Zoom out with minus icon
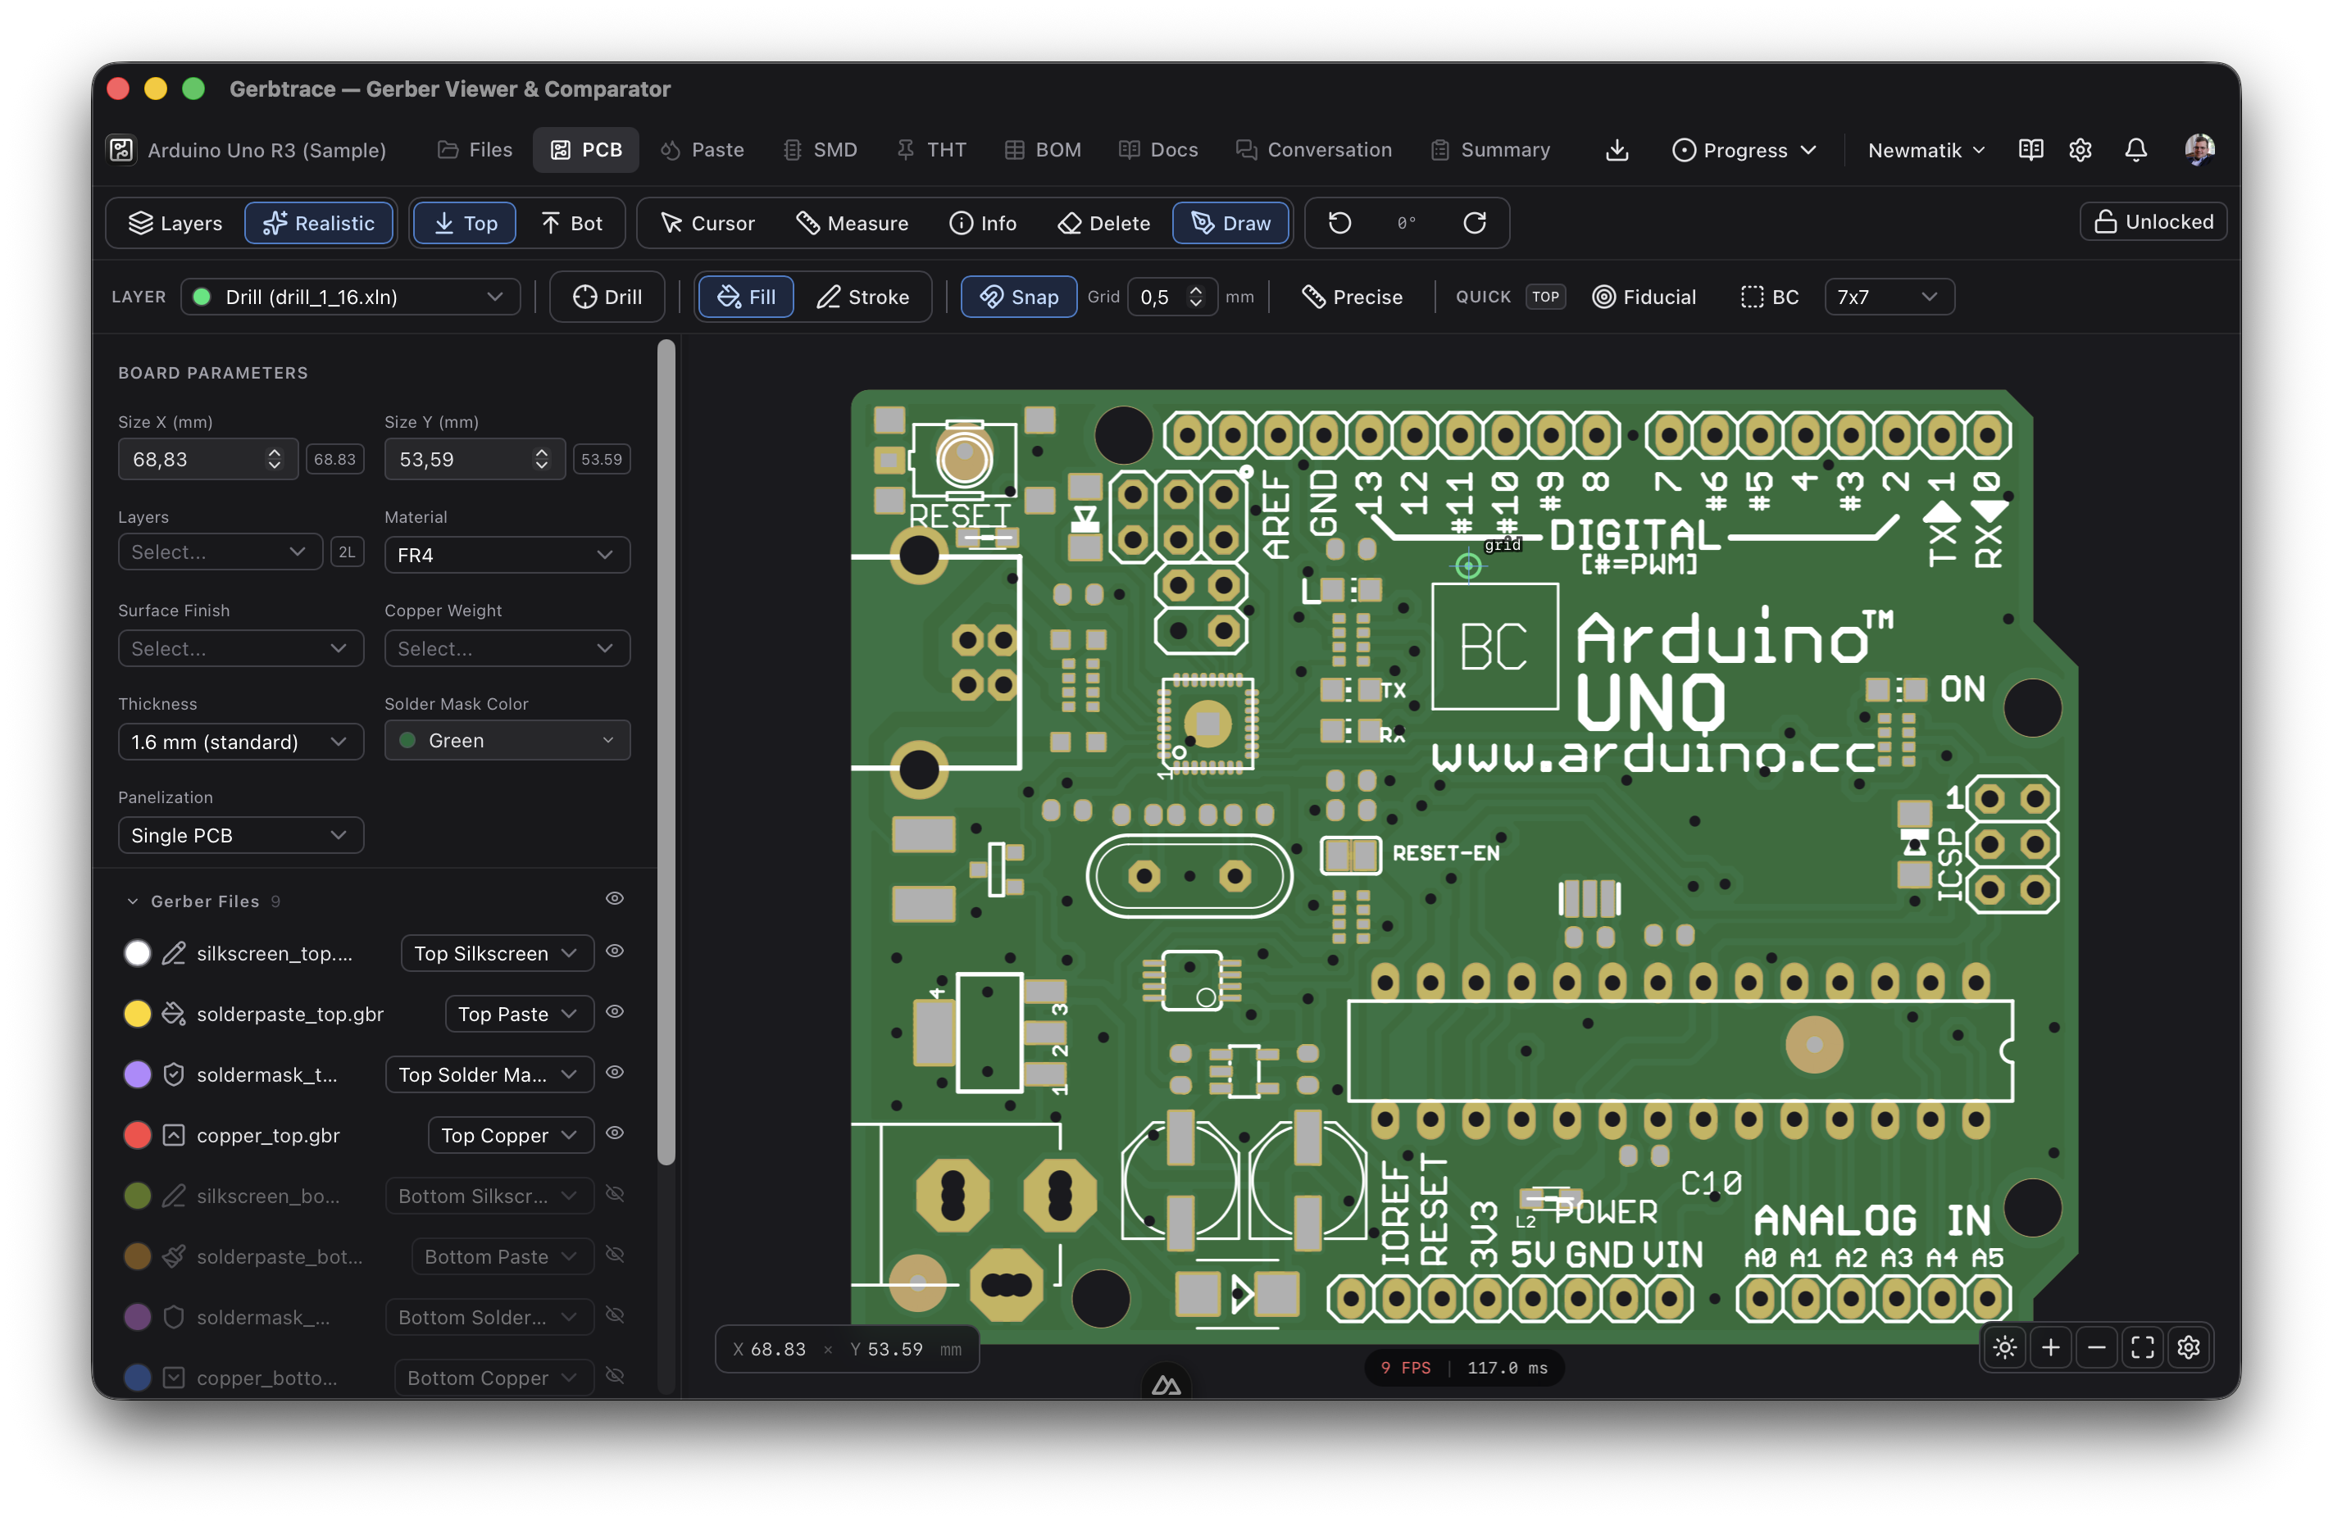The height and width of the screenshot is (1521, 2333). click(2096, 1347)
